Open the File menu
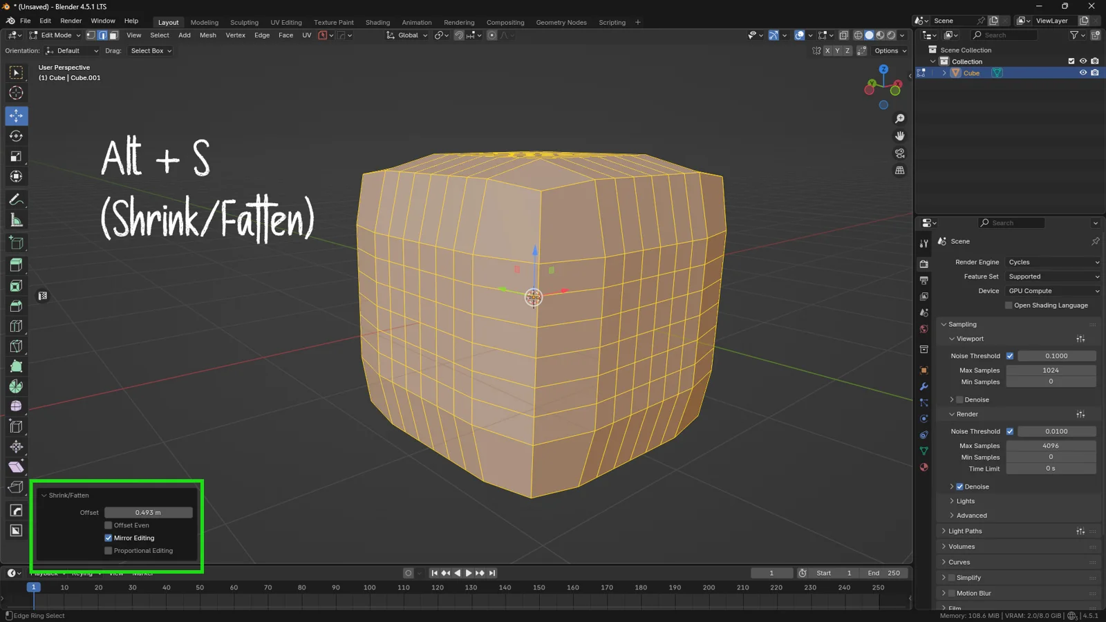Screen dimensions: 1106x622 25,21
